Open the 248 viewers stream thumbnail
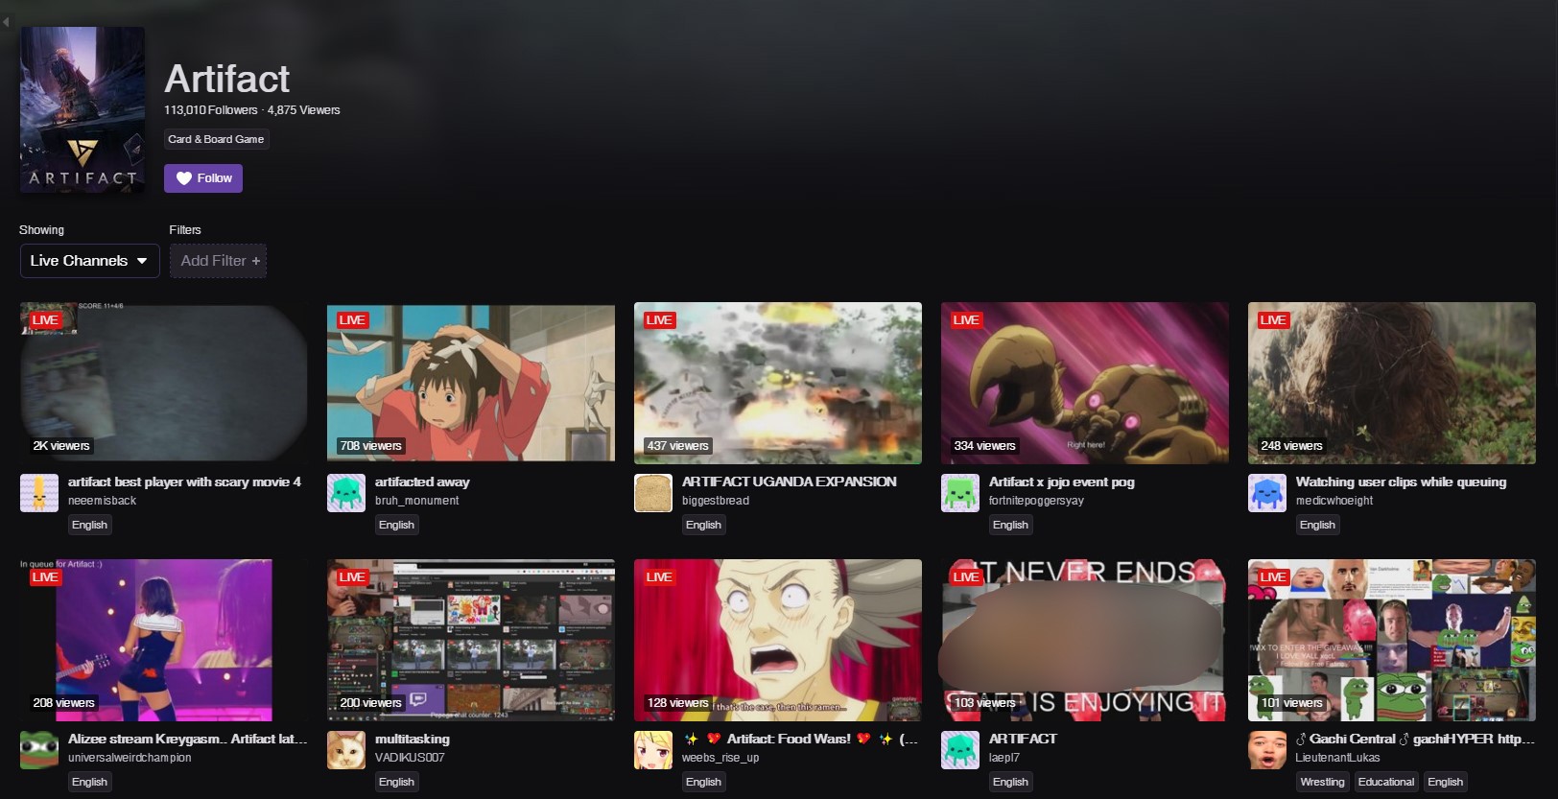 tap(1392, 383)
